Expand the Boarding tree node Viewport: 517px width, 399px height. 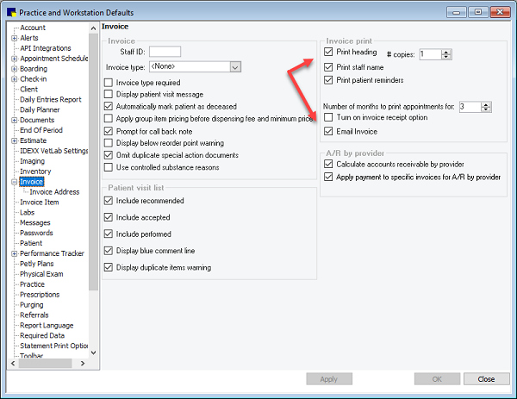click(14, 69)
